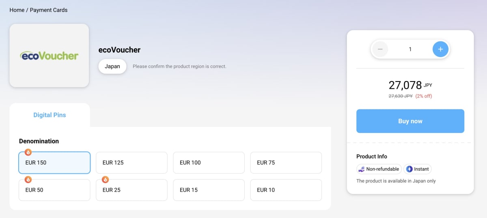
Task: Choose the EUR 15 denomination
Action: [x=209, y=190]
